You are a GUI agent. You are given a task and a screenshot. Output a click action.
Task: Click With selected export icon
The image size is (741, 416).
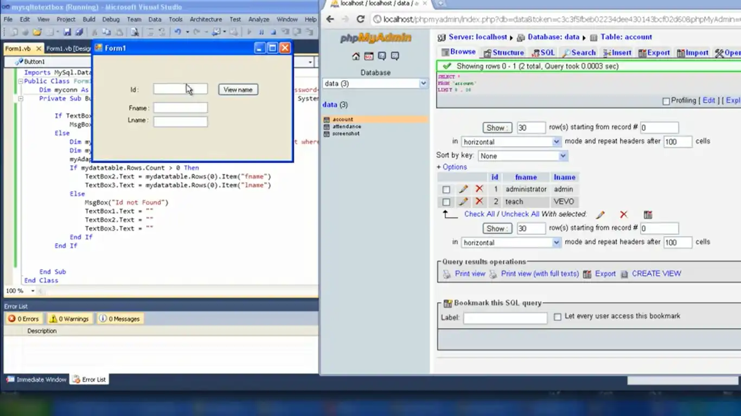click(648, 214)
